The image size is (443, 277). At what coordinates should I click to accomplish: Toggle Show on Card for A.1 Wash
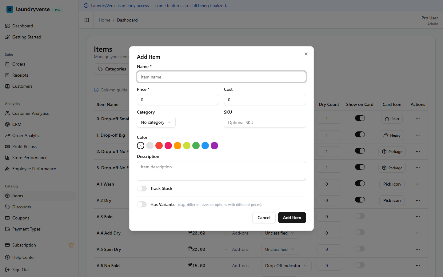click(x=360, y=183)
